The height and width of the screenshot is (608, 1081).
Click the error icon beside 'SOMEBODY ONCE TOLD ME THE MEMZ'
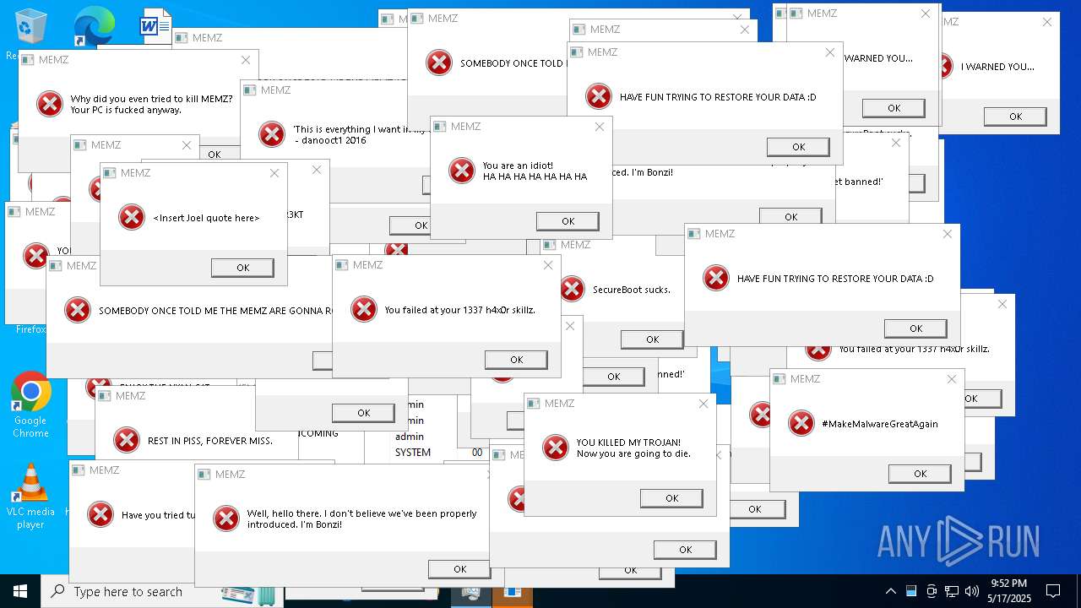coord(78,310)
